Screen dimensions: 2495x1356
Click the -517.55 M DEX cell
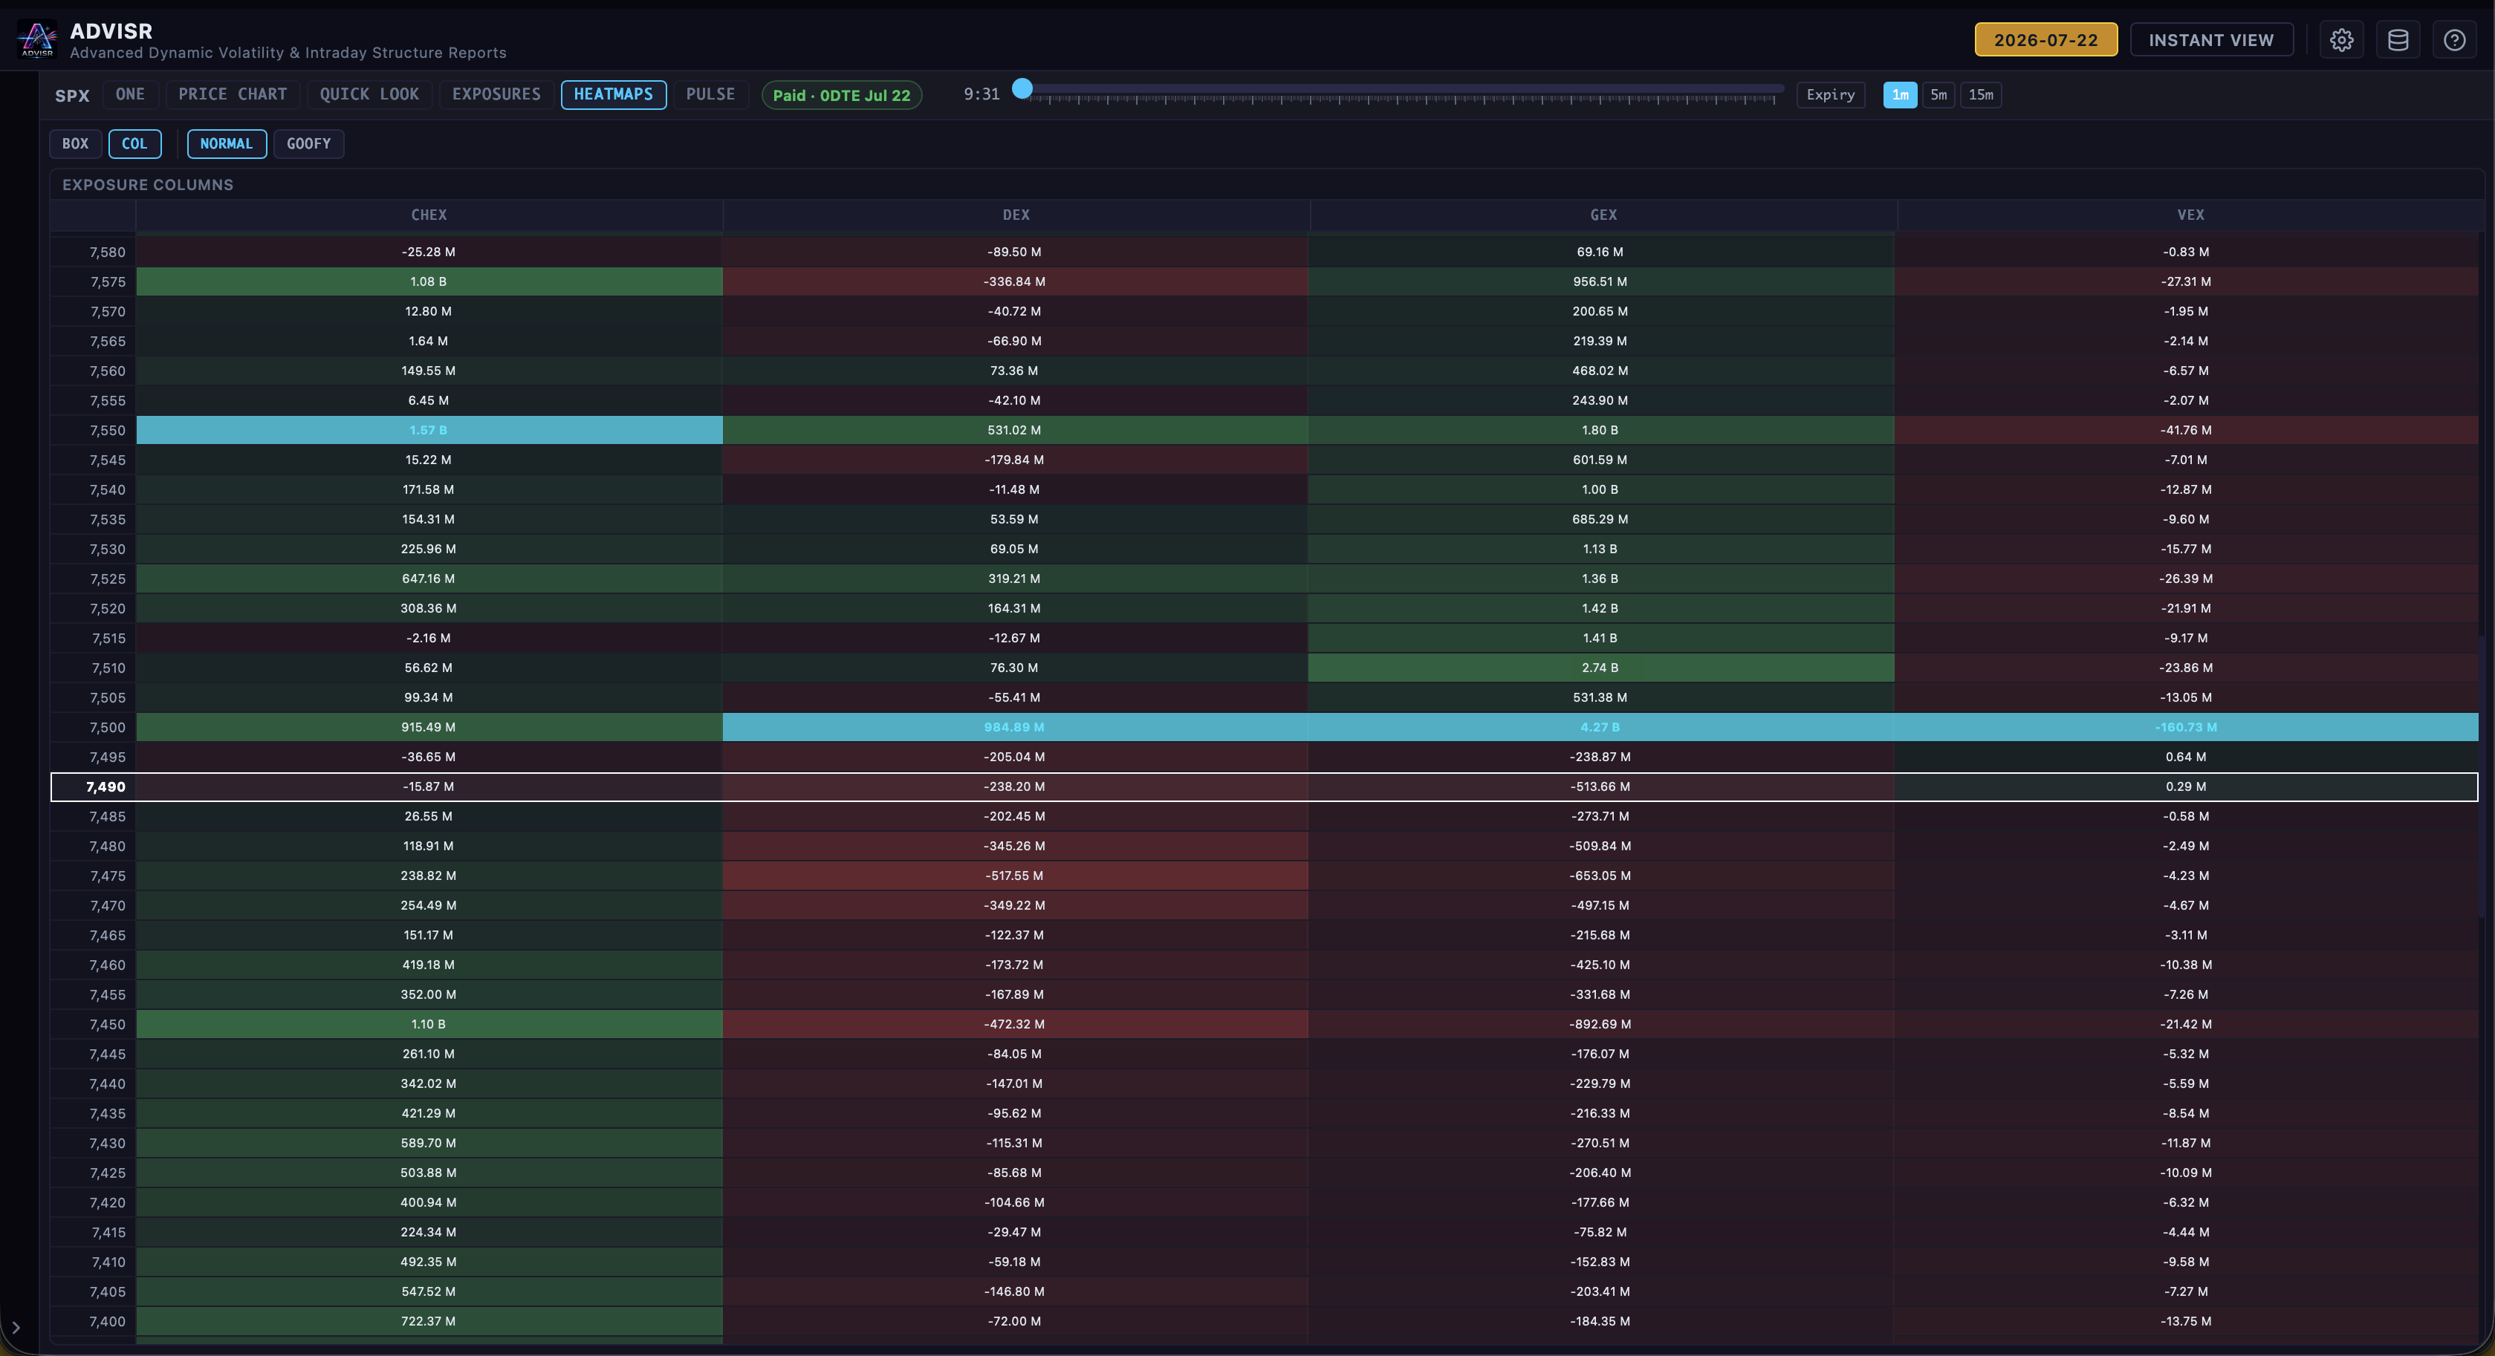1014,876
